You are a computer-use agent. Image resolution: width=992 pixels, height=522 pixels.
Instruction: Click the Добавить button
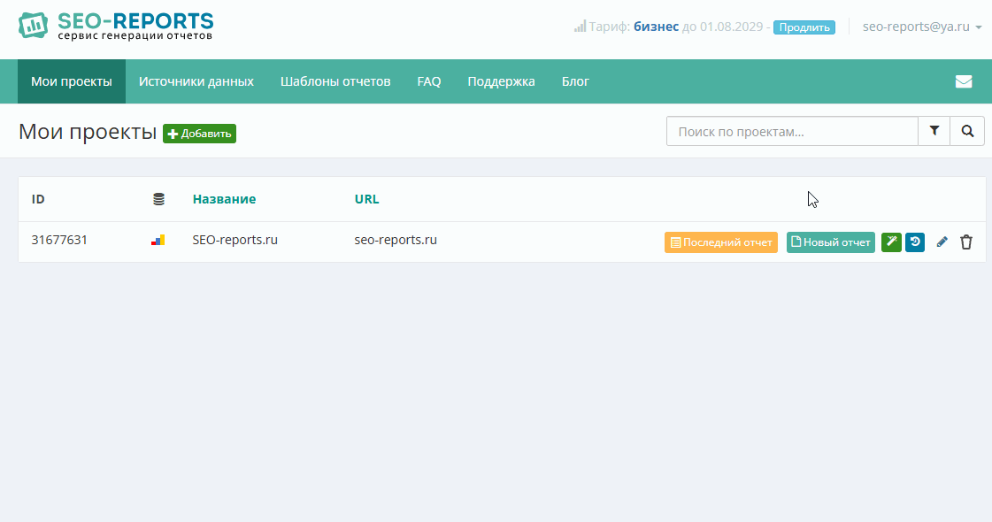pos(199,134)
